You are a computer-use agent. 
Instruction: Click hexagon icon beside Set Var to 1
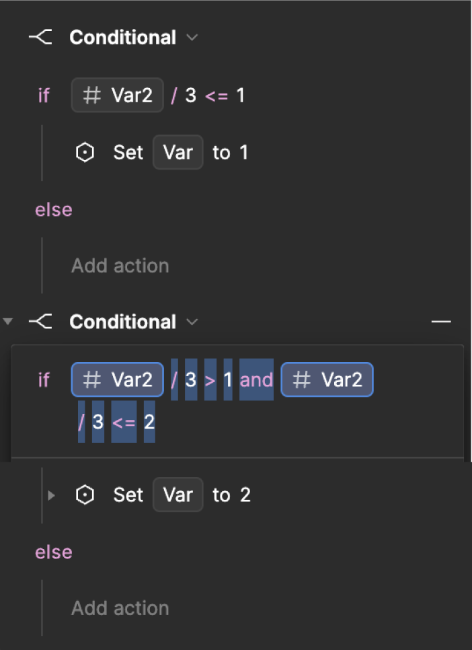(x=85, y=152)
